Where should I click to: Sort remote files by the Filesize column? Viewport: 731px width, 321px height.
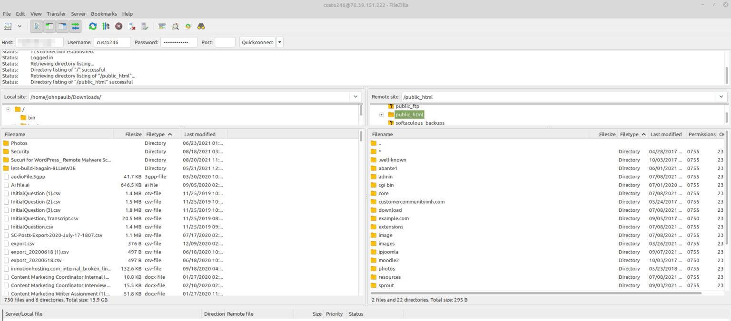pos(607,134)
